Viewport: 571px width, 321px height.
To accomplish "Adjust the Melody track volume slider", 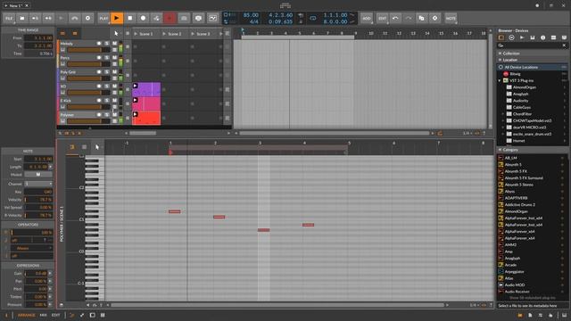I will click(x=88, y=50).
